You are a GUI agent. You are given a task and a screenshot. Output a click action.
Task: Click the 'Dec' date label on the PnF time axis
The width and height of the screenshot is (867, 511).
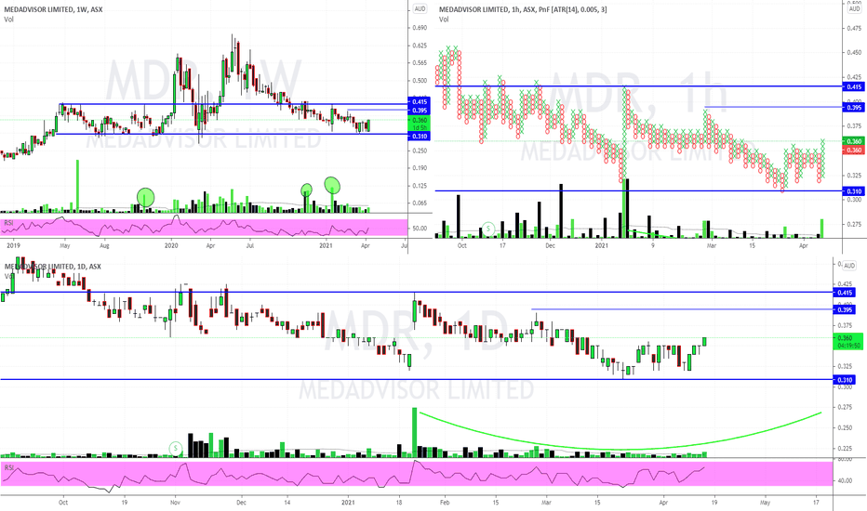click(550, 245)
